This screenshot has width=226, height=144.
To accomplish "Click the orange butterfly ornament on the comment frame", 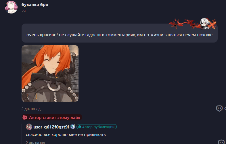I will pyautogui.click(x=212, y=24).
